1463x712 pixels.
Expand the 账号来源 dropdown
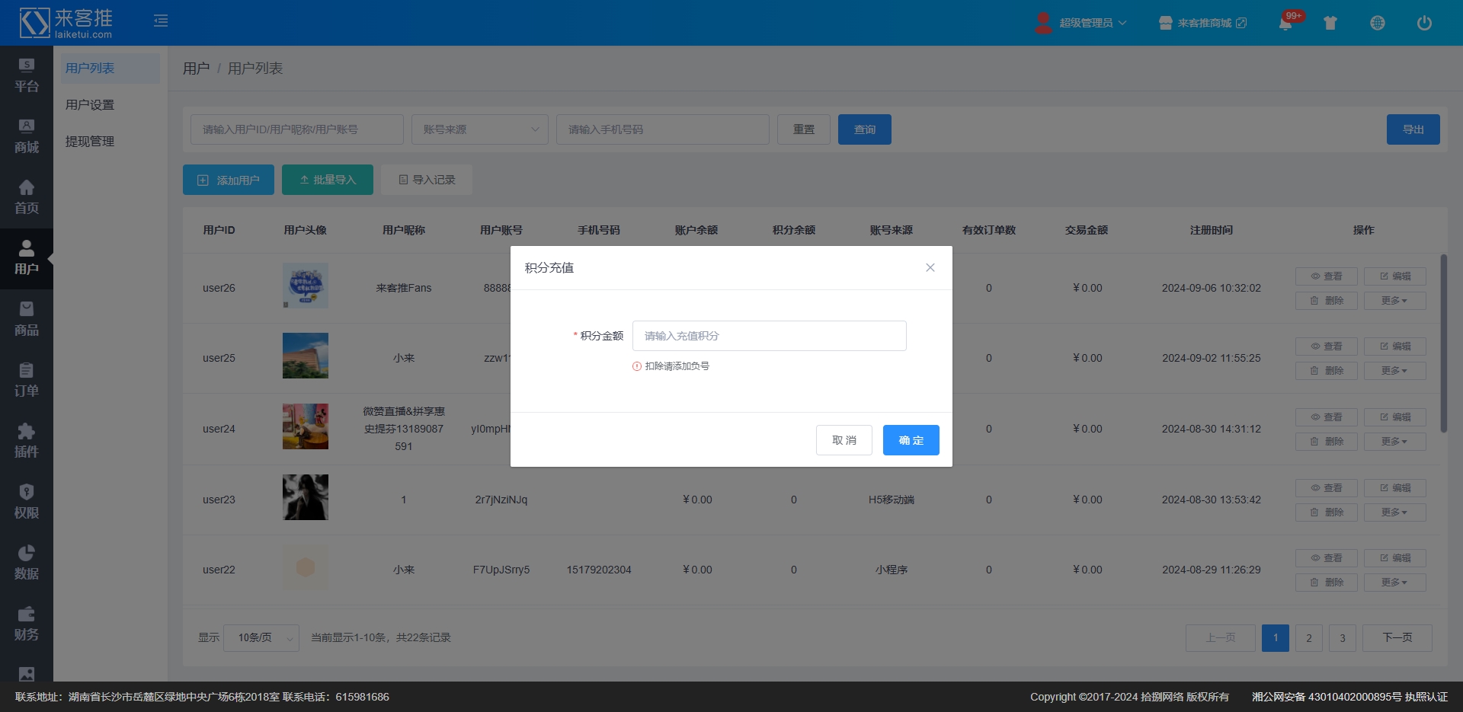pos(479,129)
